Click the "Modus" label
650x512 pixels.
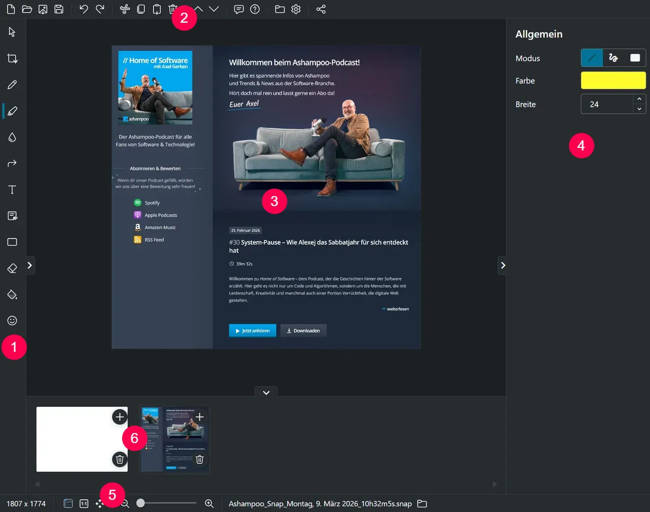pos(528,58)
